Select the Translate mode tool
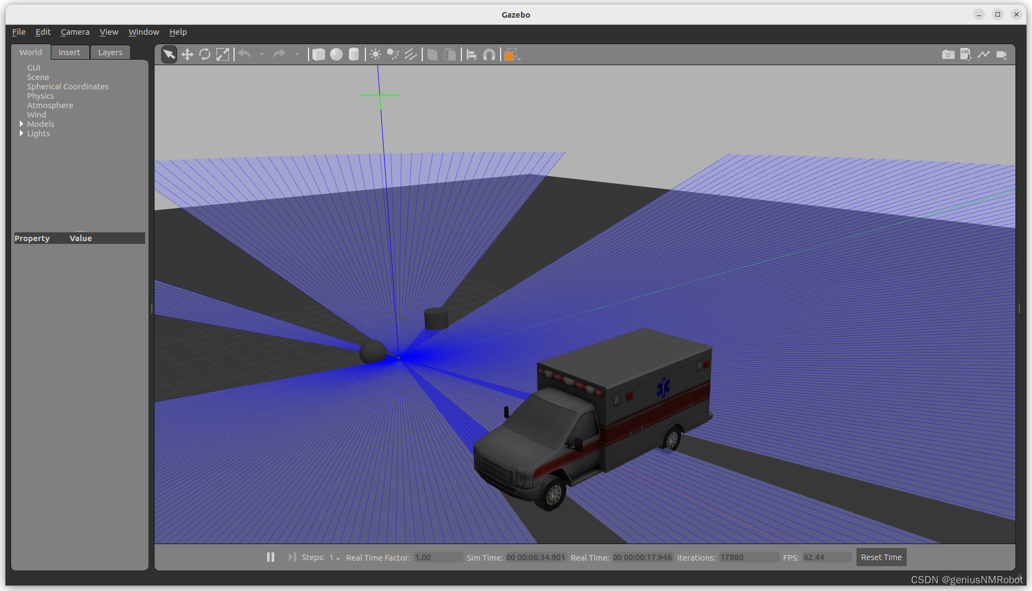The image size is (1032, 591). [x=187, y=54]
